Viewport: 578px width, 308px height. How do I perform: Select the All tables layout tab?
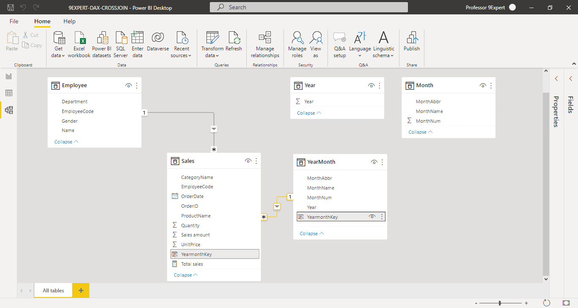[x=53, y=290]
